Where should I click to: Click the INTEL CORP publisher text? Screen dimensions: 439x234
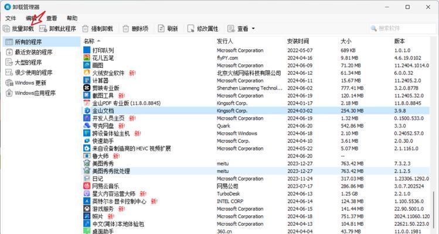[x=230, y=201]
